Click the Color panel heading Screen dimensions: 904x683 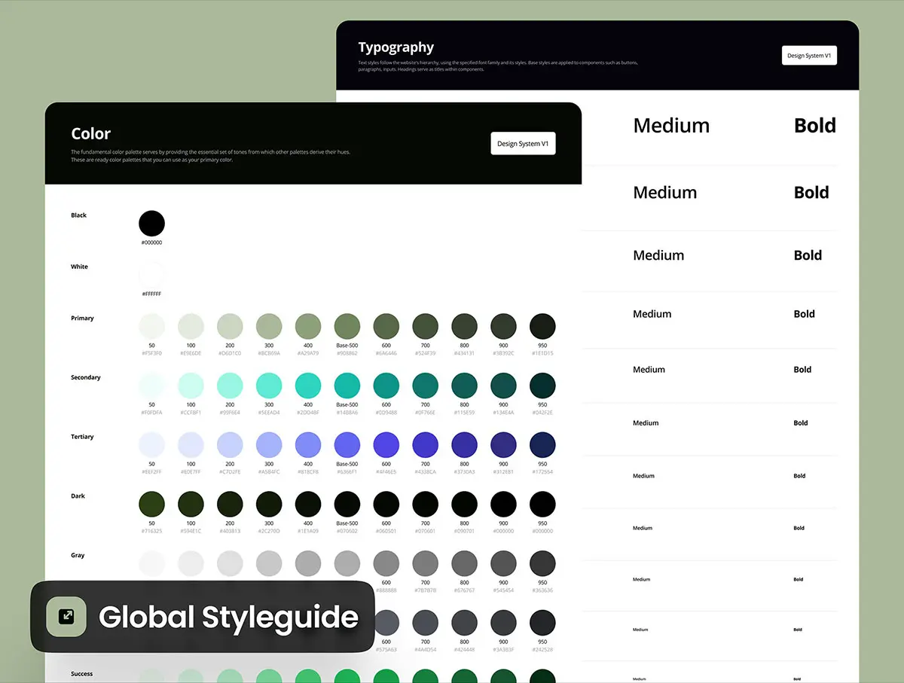(x=91, y=134)
